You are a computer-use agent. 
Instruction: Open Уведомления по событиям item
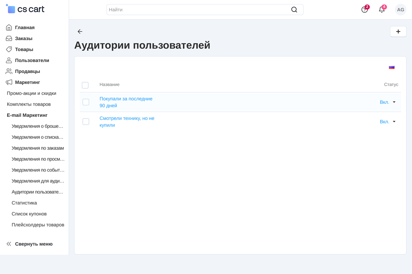[38, 170]
